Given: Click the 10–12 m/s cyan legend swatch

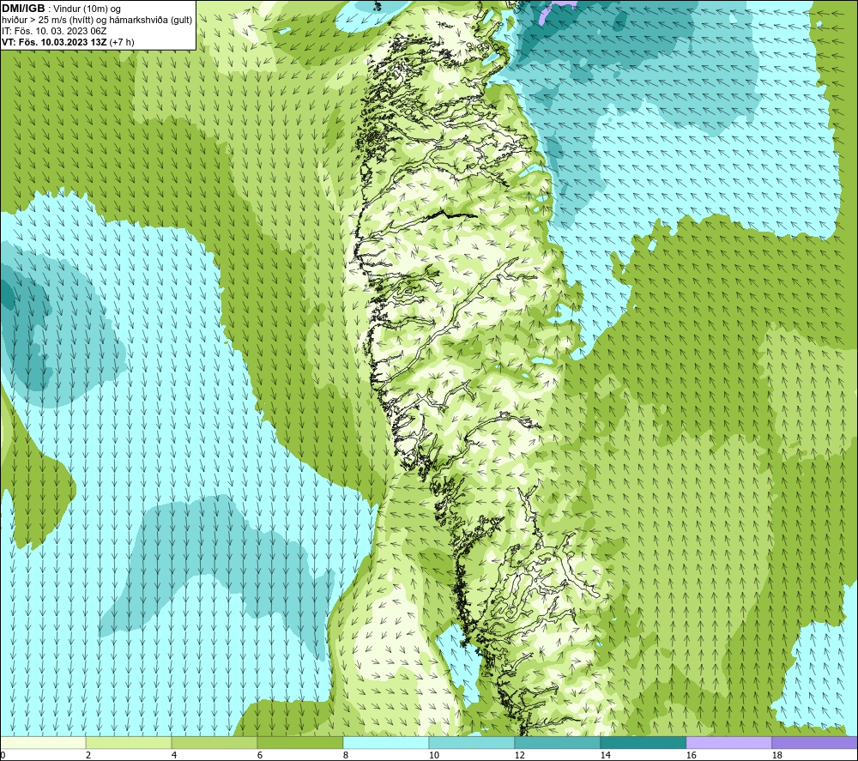Looking at the screenshot, I should point(472,743).
